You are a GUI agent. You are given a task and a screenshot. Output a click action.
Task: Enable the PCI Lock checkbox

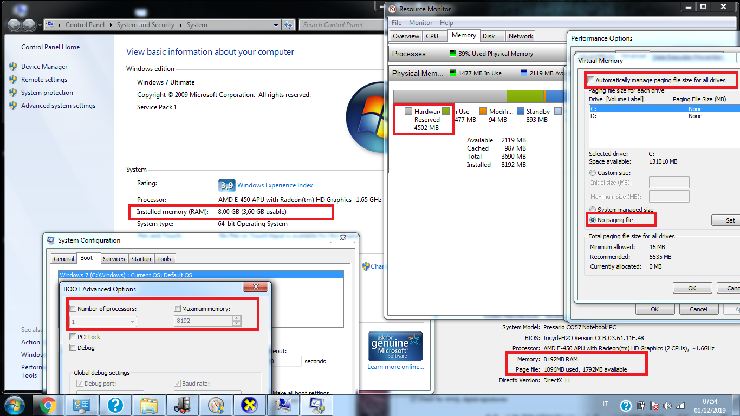(x=73, y=337)
